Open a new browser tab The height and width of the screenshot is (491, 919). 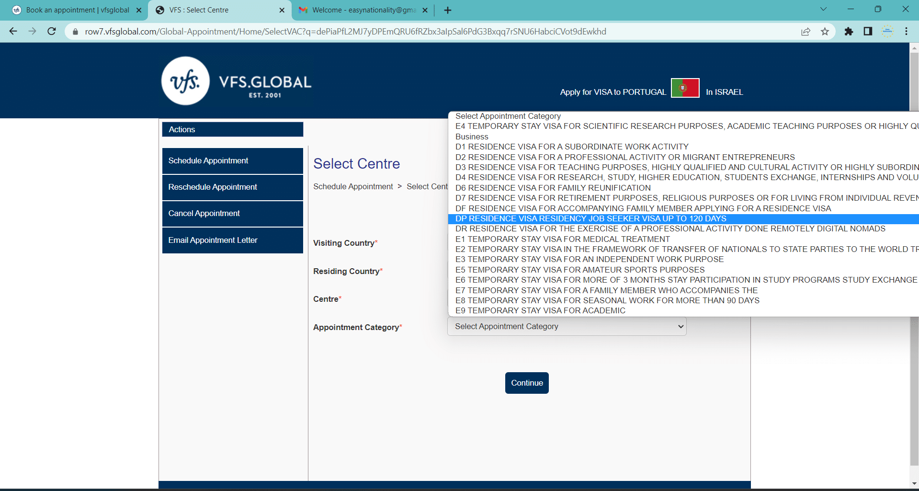pos(448,10)
